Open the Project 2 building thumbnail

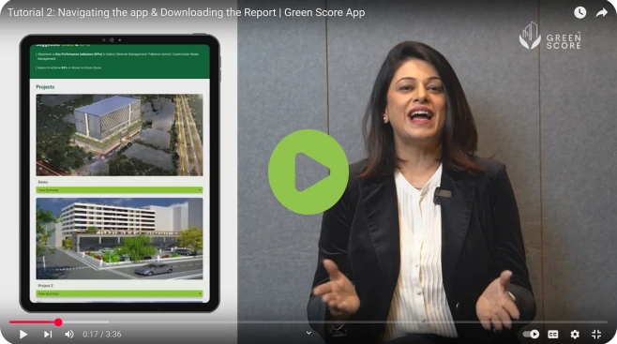[119, 239]
